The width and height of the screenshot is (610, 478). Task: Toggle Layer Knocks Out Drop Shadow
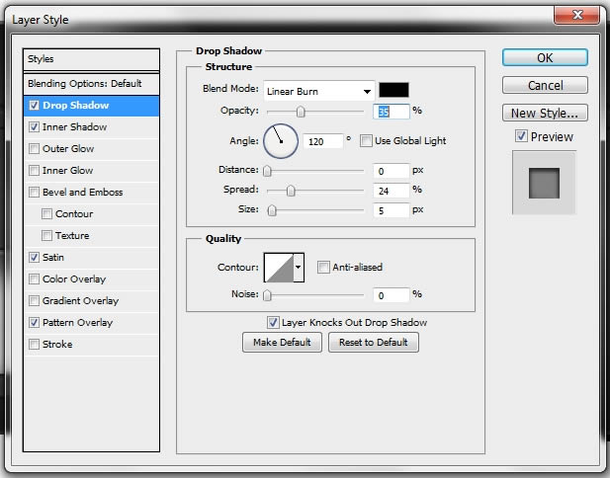pyautogui.click(x=273, y=323)
